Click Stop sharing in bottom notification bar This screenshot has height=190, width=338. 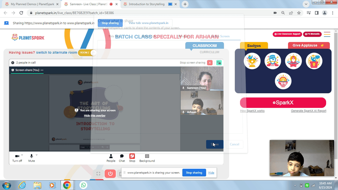click(194, 172)
